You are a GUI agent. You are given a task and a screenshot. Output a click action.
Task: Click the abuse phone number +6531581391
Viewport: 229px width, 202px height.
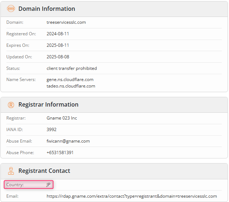[x=60, y=152]
